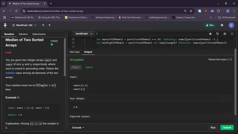The height and width of the screenshot is (134, 238).
Task: Open site settings gear in header
Action: (222, 25)
